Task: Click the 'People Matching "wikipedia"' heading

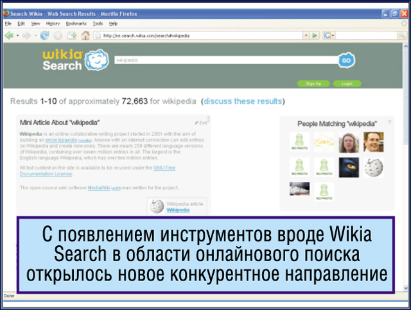Action: 337,124
